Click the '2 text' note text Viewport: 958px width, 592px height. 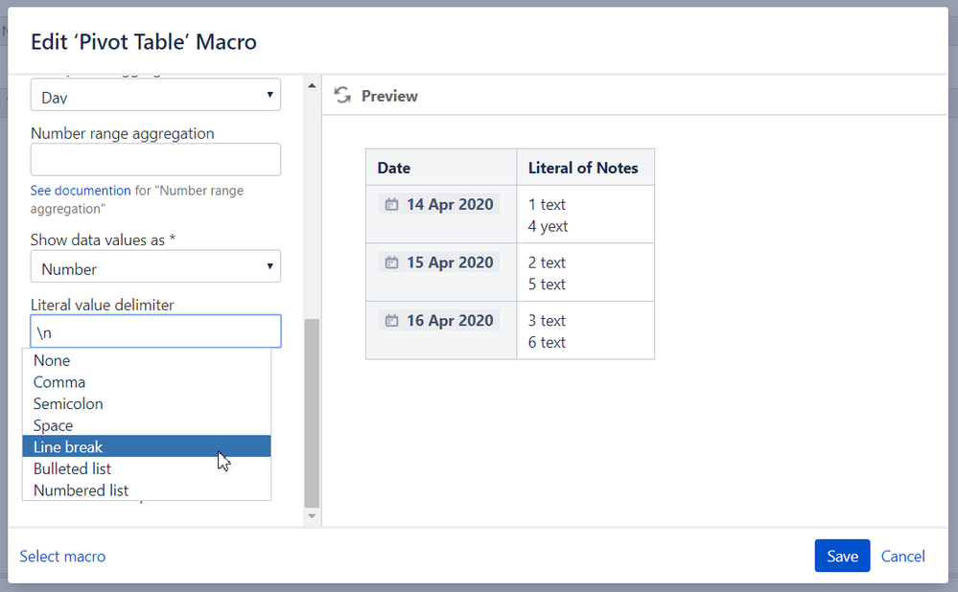click(547, 262)
